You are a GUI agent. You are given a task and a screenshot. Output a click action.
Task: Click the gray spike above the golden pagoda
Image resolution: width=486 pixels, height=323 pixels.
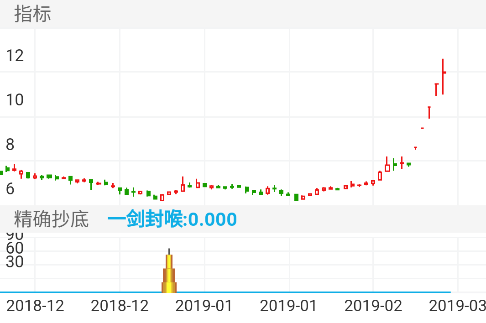(170, 251)
